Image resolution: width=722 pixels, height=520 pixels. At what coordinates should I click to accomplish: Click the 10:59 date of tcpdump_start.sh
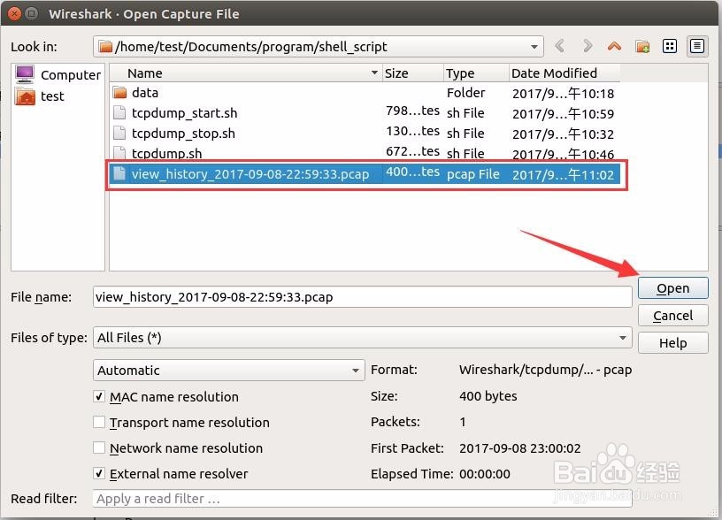tap(563, 114)
